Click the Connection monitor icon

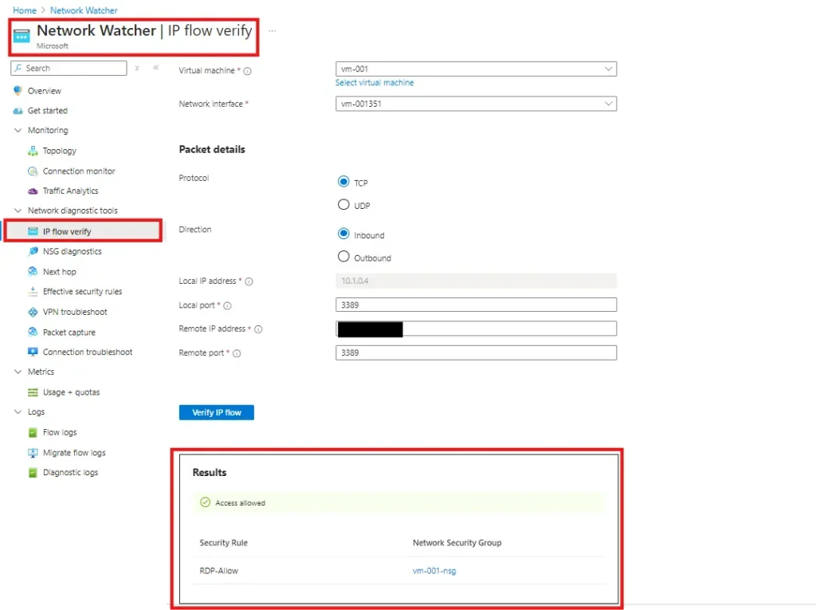(x=33, y=171)
